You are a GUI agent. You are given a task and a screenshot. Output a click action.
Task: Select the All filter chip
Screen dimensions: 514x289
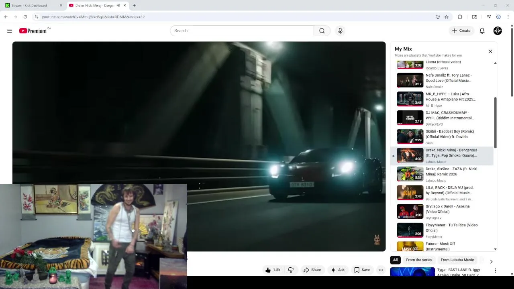(x=395, y=260)
